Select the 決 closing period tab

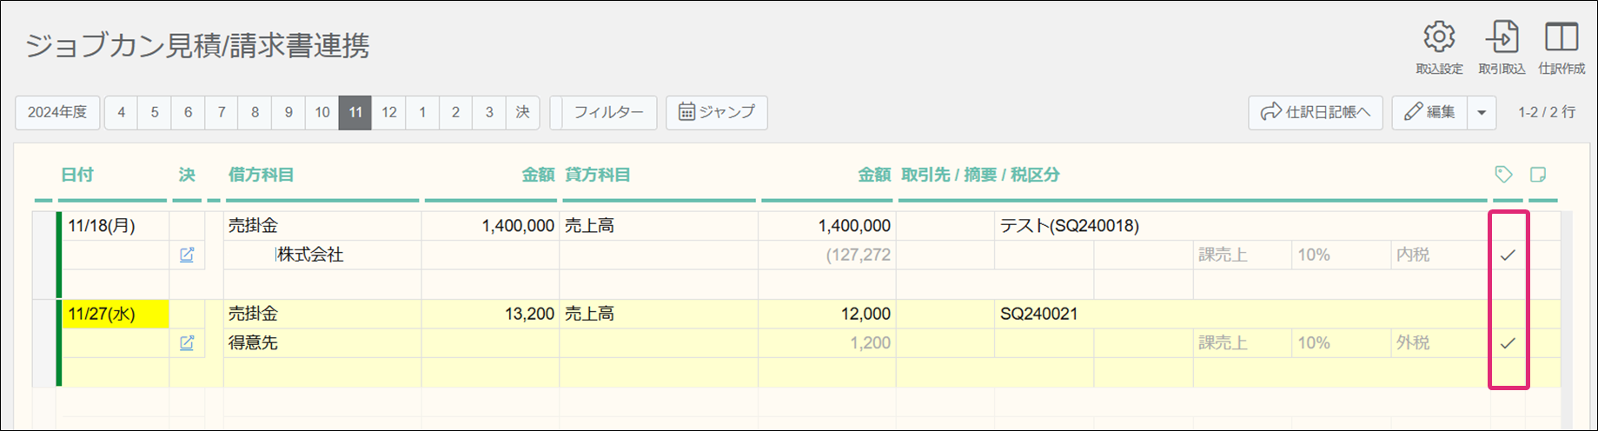(x=522, y=112)
